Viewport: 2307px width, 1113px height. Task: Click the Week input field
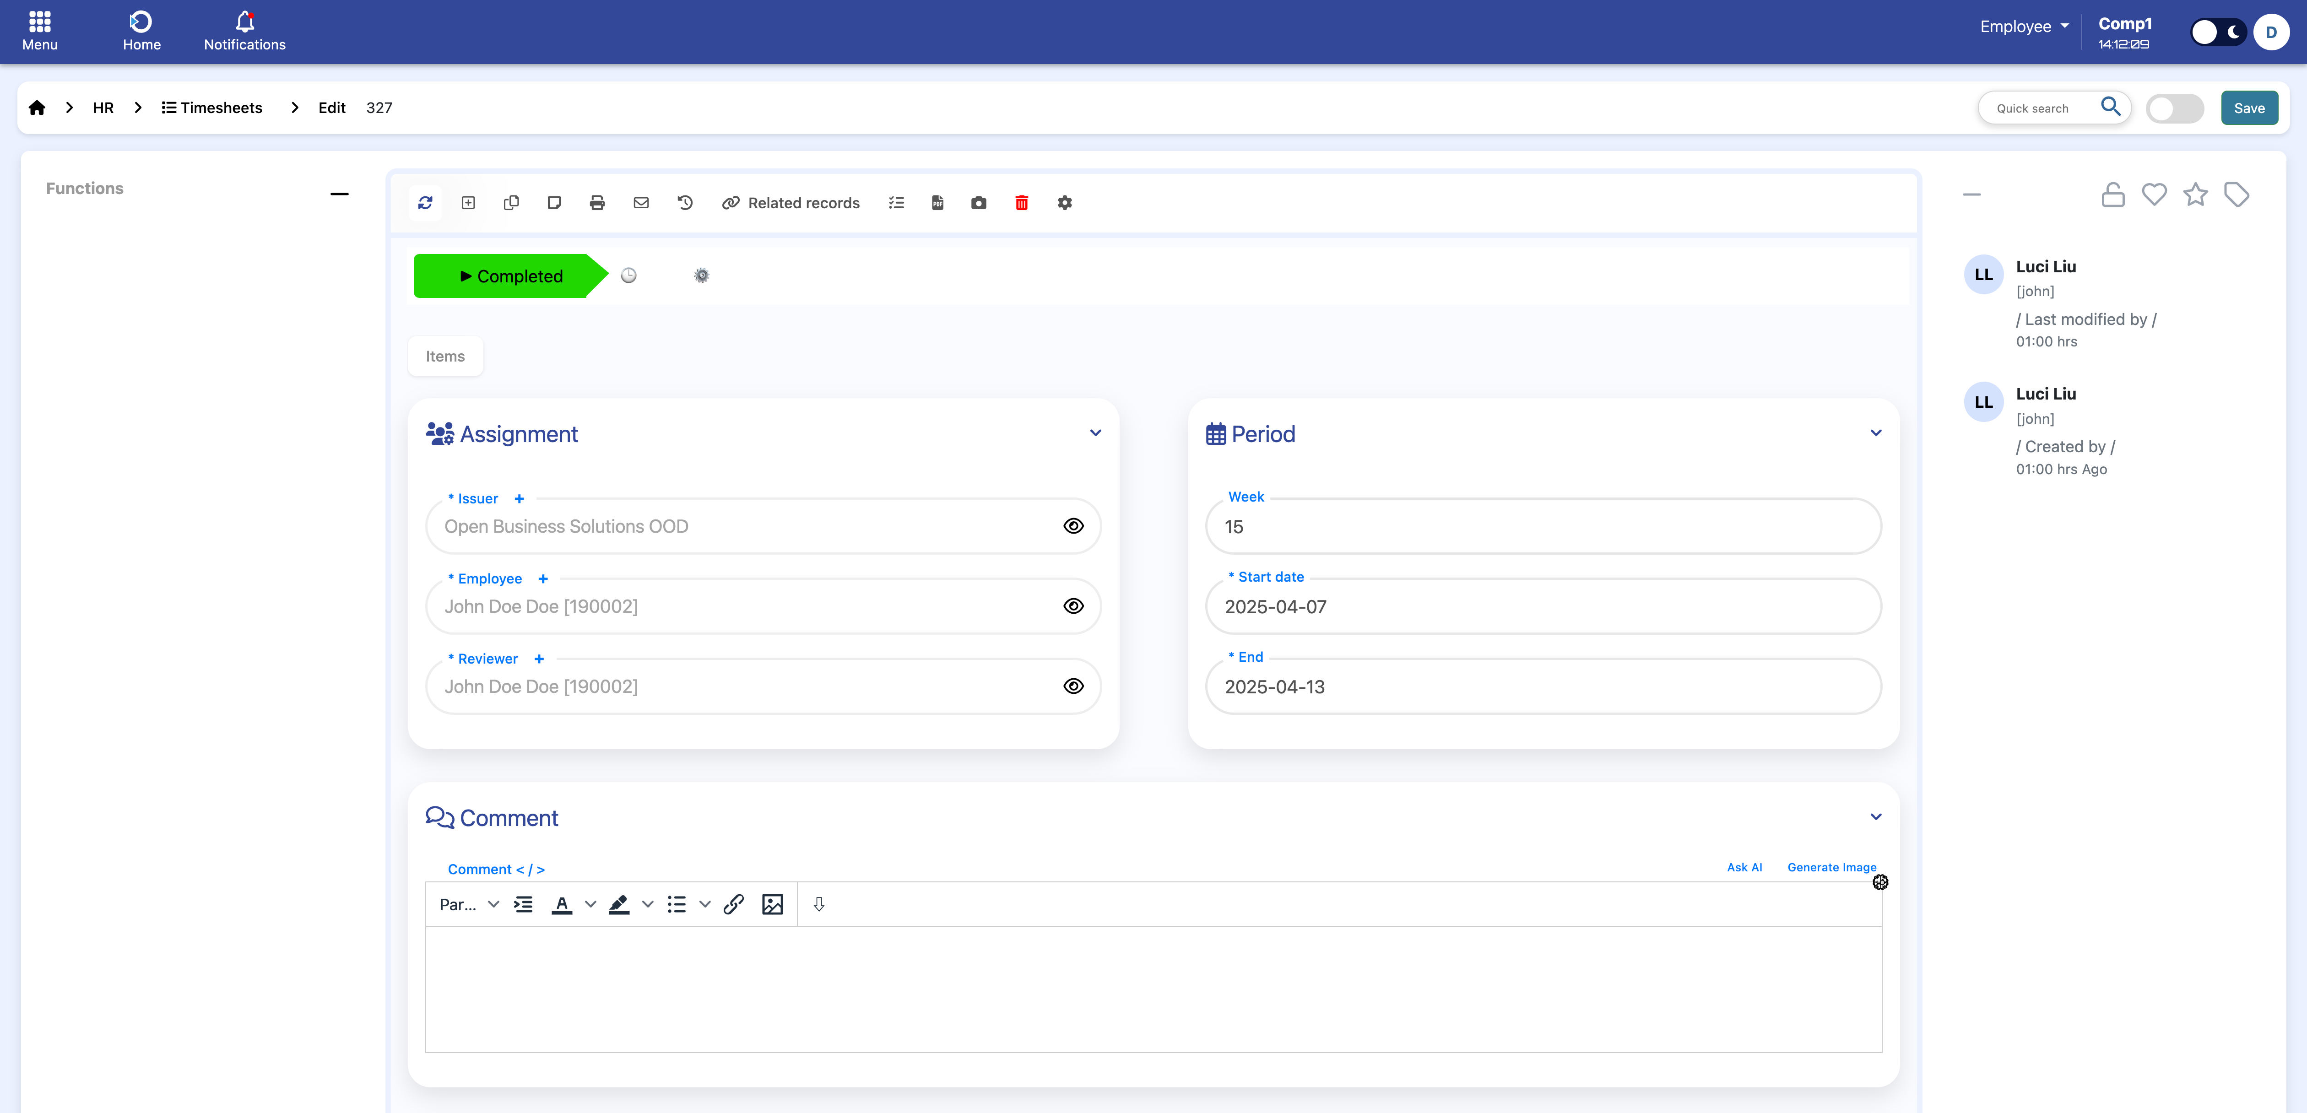pyautogui.click(x=1543, y=526)
